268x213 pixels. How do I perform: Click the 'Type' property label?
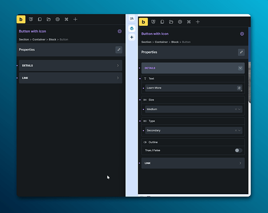click(152, 121)
